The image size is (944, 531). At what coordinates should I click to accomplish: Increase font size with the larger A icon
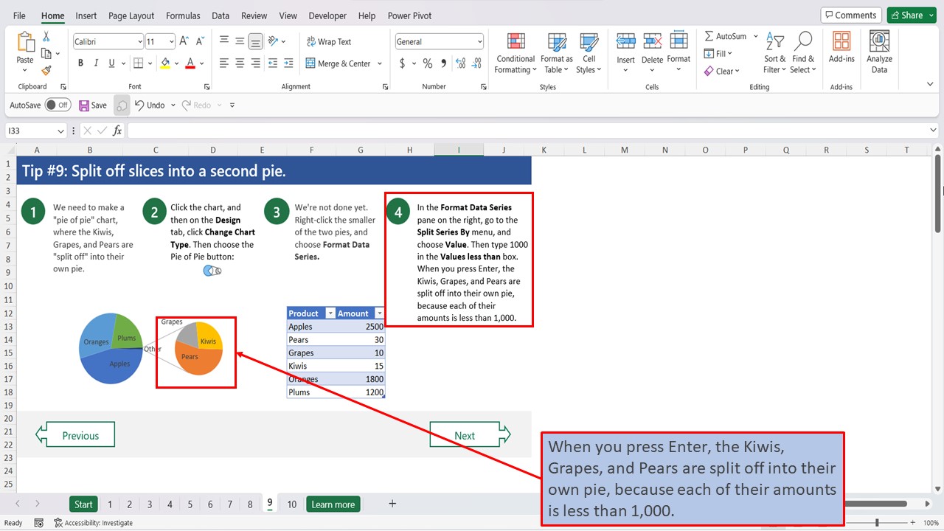coord(184,42)
